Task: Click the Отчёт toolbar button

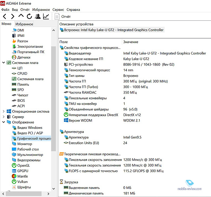Action: (x=63, y=16)
